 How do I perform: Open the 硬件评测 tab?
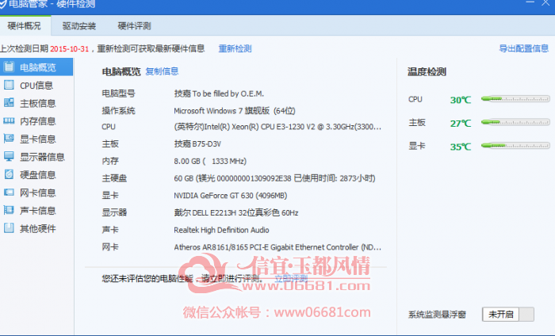134,26
